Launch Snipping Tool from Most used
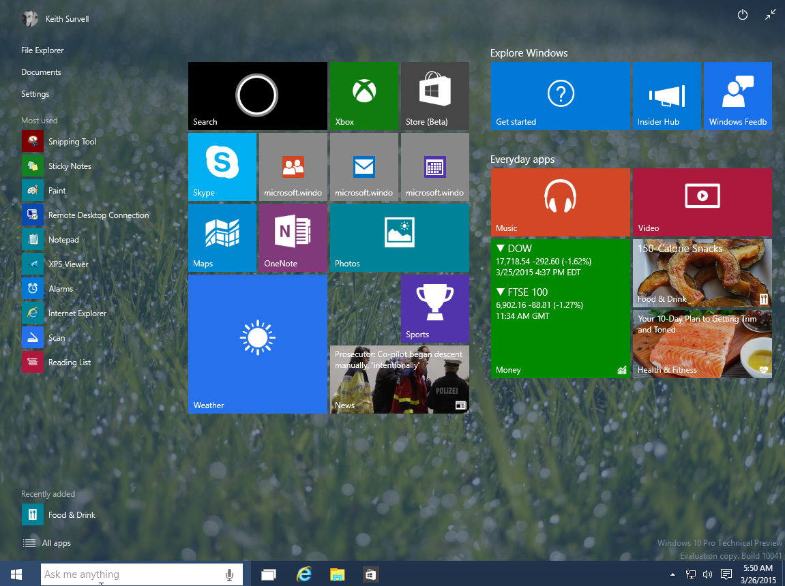Viewport: 785px width, 586px height. [x=59, y=142]
